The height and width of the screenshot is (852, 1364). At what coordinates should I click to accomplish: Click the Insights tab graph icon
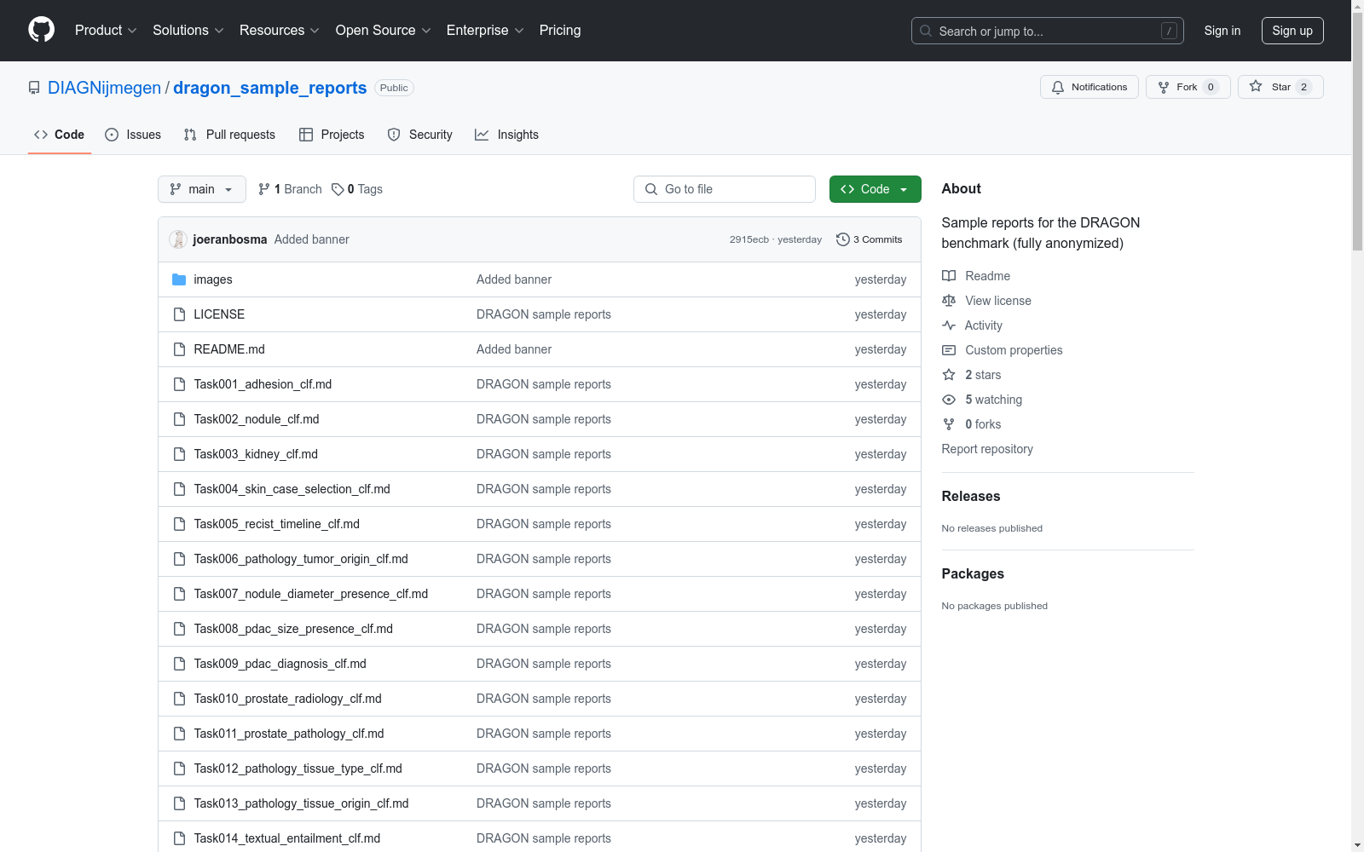[x=482, y=135]
